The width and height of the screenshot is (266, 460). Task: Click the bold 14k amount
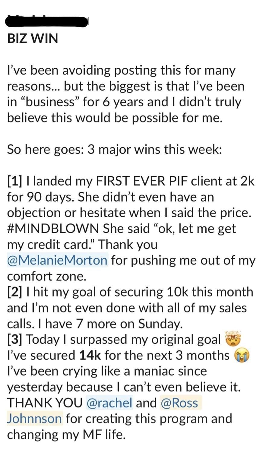coord(90,355)
